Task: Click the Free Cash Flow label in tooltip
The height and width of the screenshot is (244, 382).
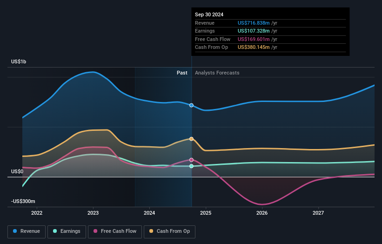Action: click(213, 39)
